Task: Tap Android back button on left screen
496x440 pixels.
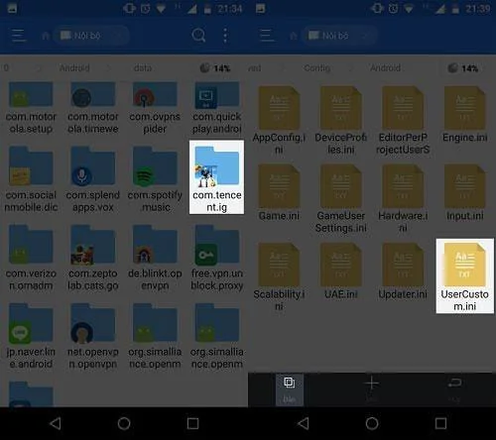Action: click(x=56, y=423)
